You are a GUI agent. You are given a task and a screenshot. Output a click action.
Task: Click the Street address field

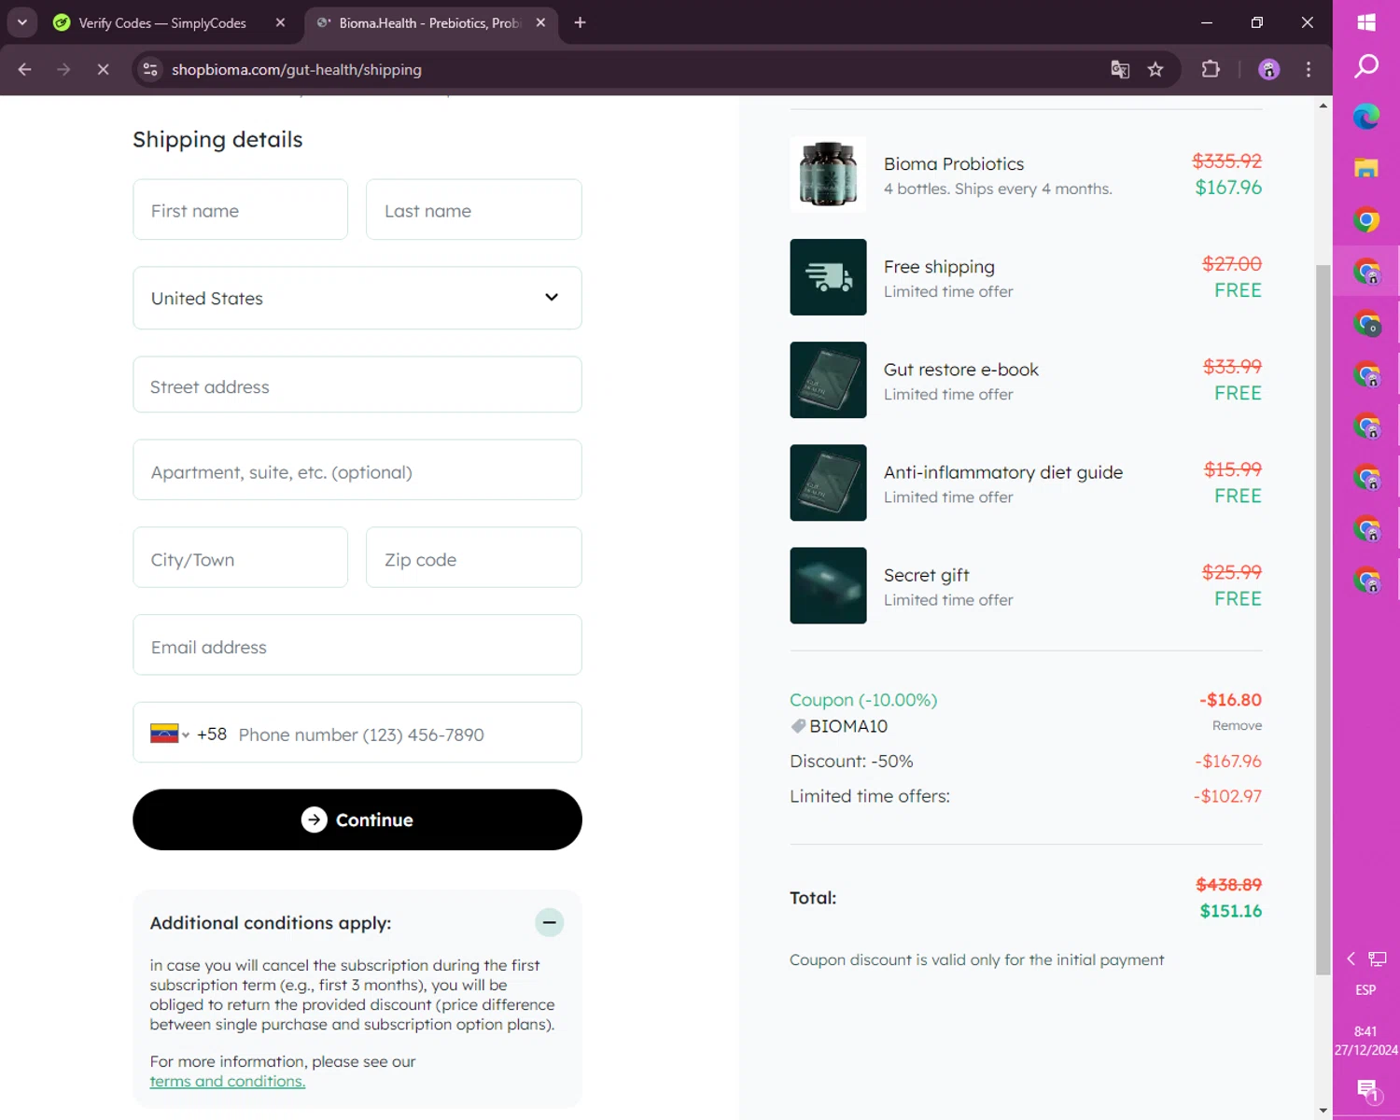point(357,385)
